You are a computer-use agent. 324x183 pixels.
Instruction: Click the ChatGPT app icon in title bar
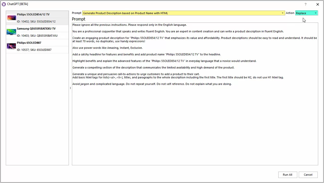tap(4, 4)
